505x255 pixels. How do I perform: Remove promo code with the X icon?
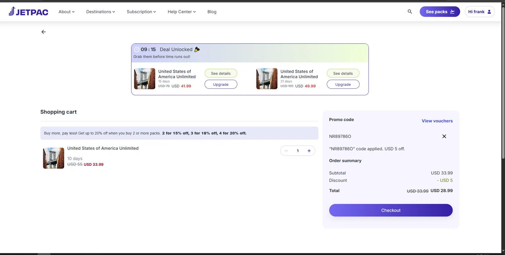click(444, 136)
